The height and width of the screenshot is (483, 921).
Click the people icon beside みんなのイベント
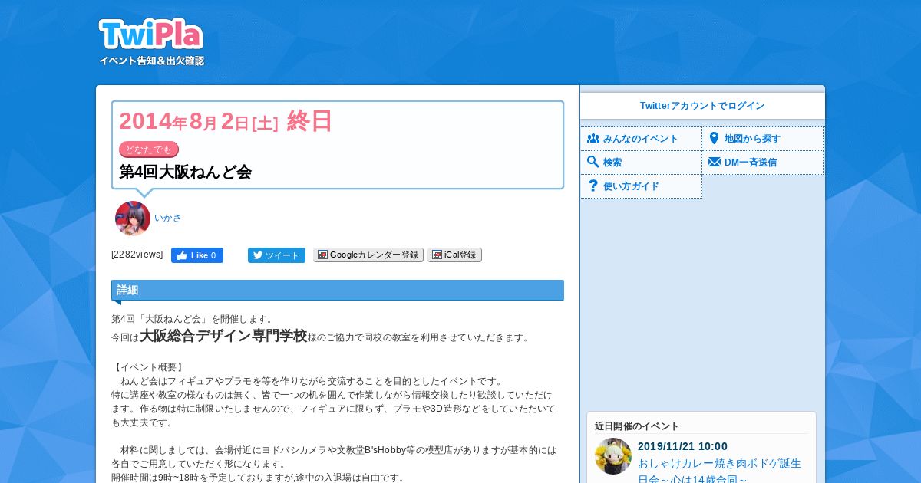tap(593, 139)
